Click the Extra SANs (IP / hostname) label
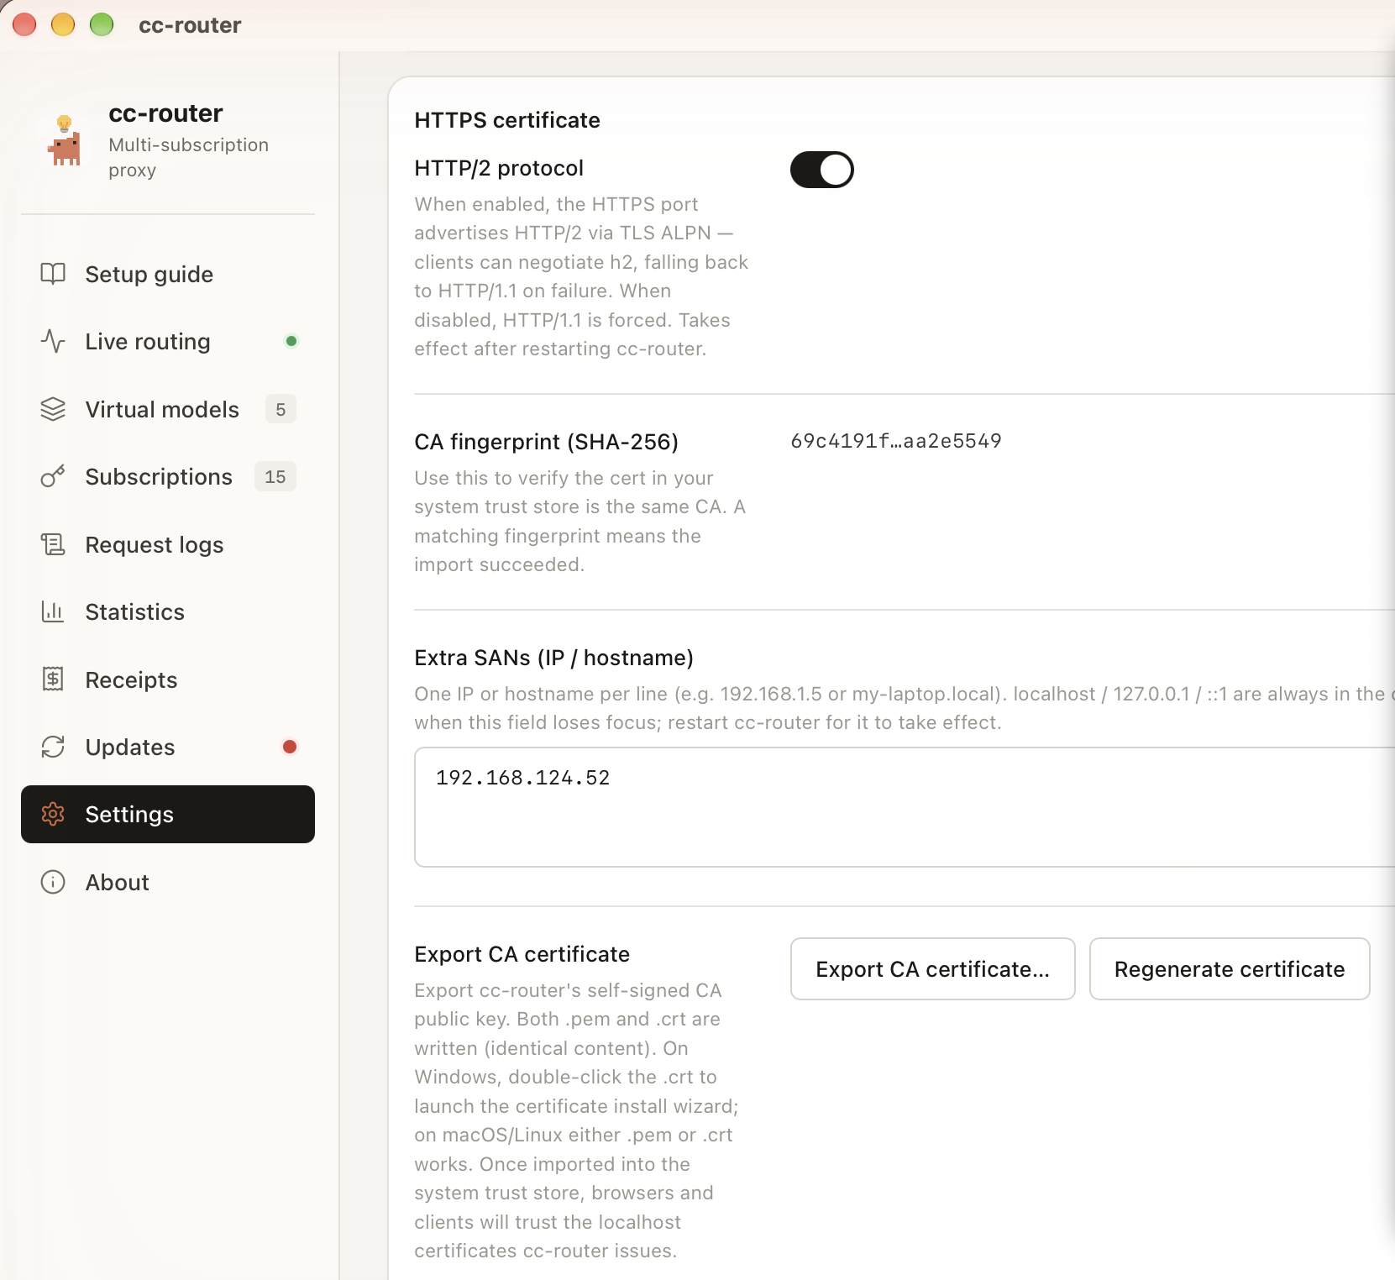The width and height of the screenshot is (1395, 1280). 553,658
